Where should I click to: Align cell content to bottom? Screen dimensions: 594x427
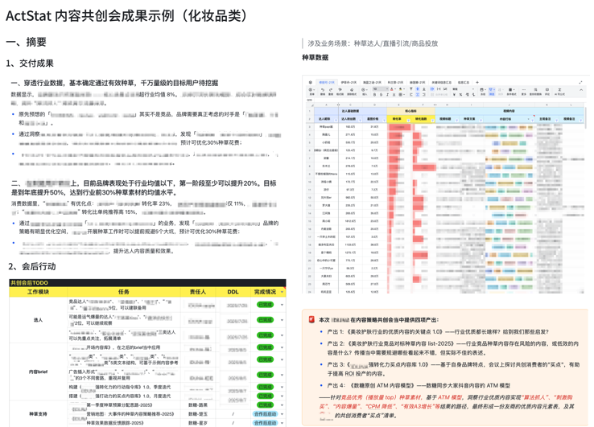coord(424,89)
